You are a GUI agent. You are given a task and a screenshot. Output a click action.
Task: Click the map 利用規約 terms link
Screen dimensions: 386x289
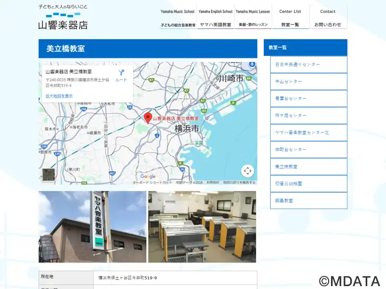pyautogui.click(x=213, y=183)
